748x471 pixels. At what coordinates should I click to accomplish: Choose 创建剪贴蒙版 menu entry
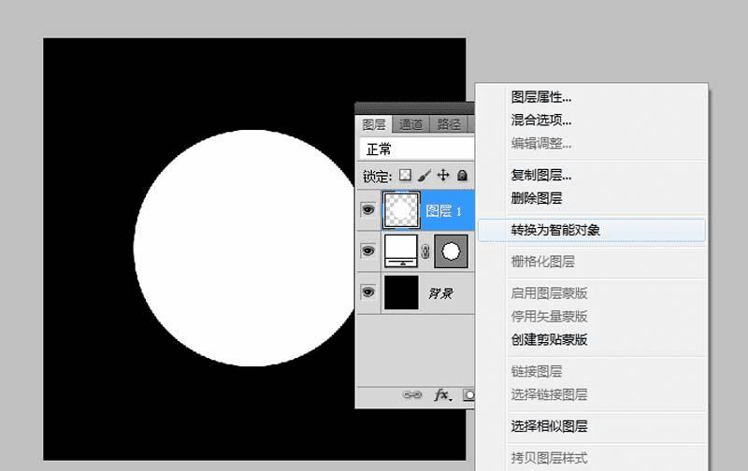coord(549,340)
